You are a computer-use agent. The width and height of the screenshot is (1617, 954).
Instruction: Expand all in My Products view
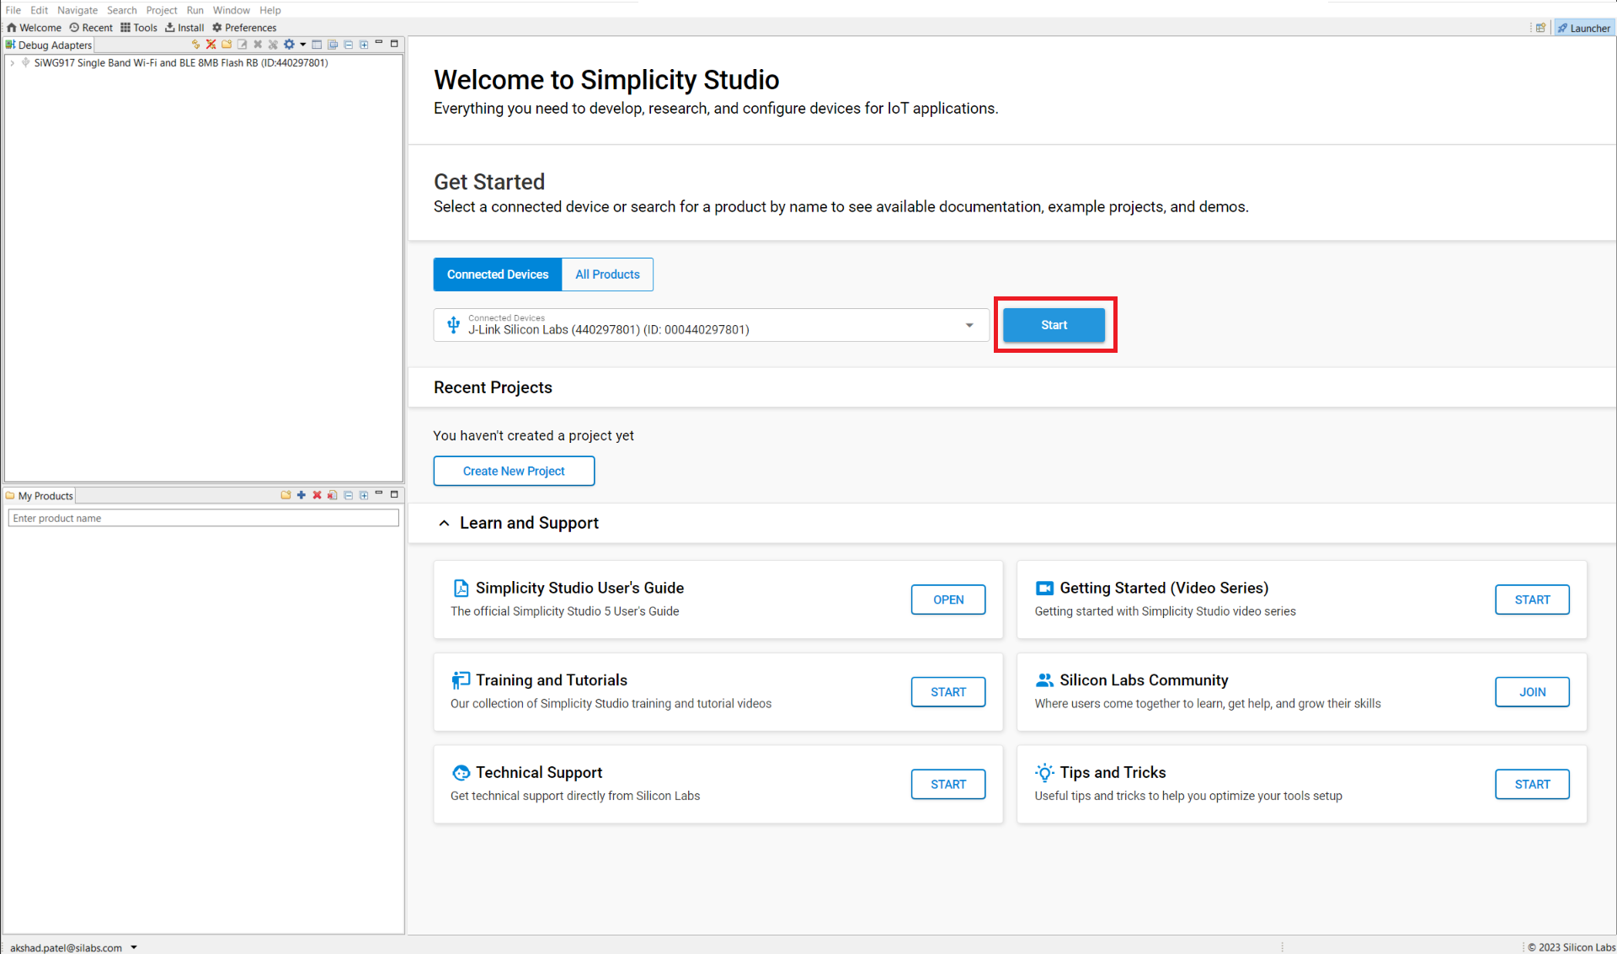(364, 495)
